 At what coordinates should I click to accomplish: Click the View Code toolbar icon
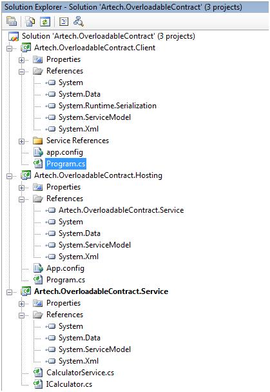(64, 22)
